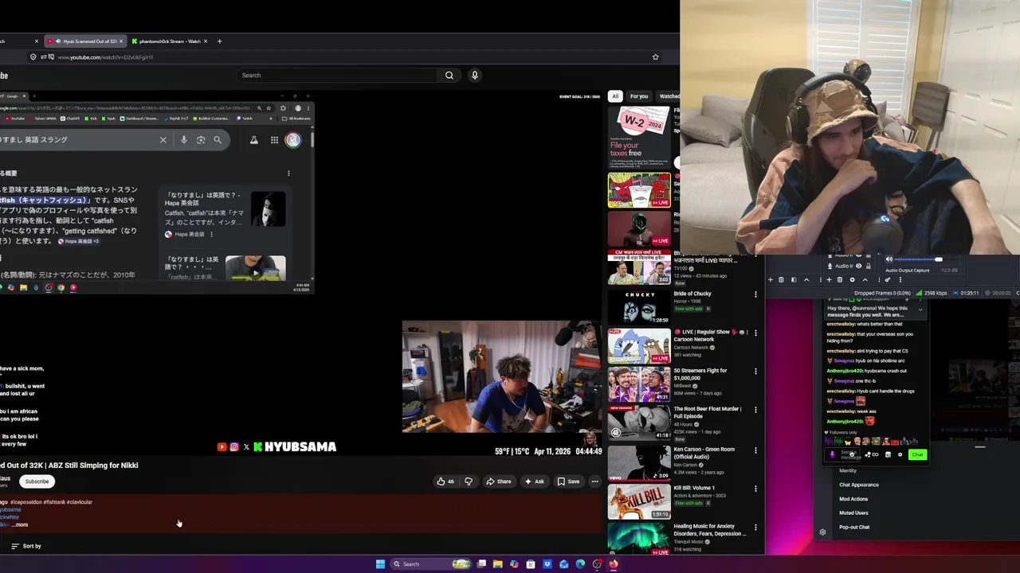The width and height of the screenshot is (1020, 573).
Task: Open Identity in chat settings menu
Action: pos(848,470)
